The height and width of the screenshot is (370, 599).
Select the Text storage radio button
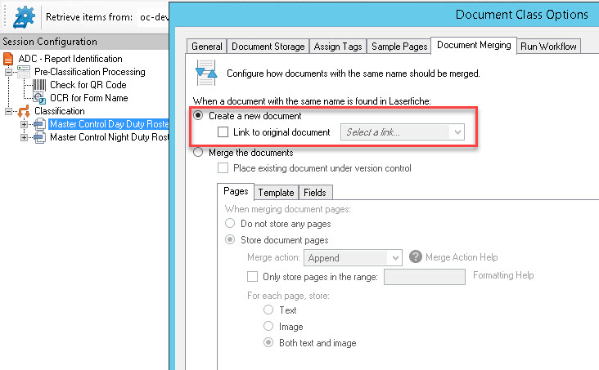(x=268, y=310)
